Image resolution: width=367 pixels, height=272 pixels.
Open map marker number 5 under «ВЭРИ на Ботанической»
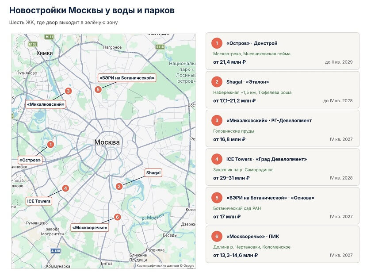tap(98, 89)
